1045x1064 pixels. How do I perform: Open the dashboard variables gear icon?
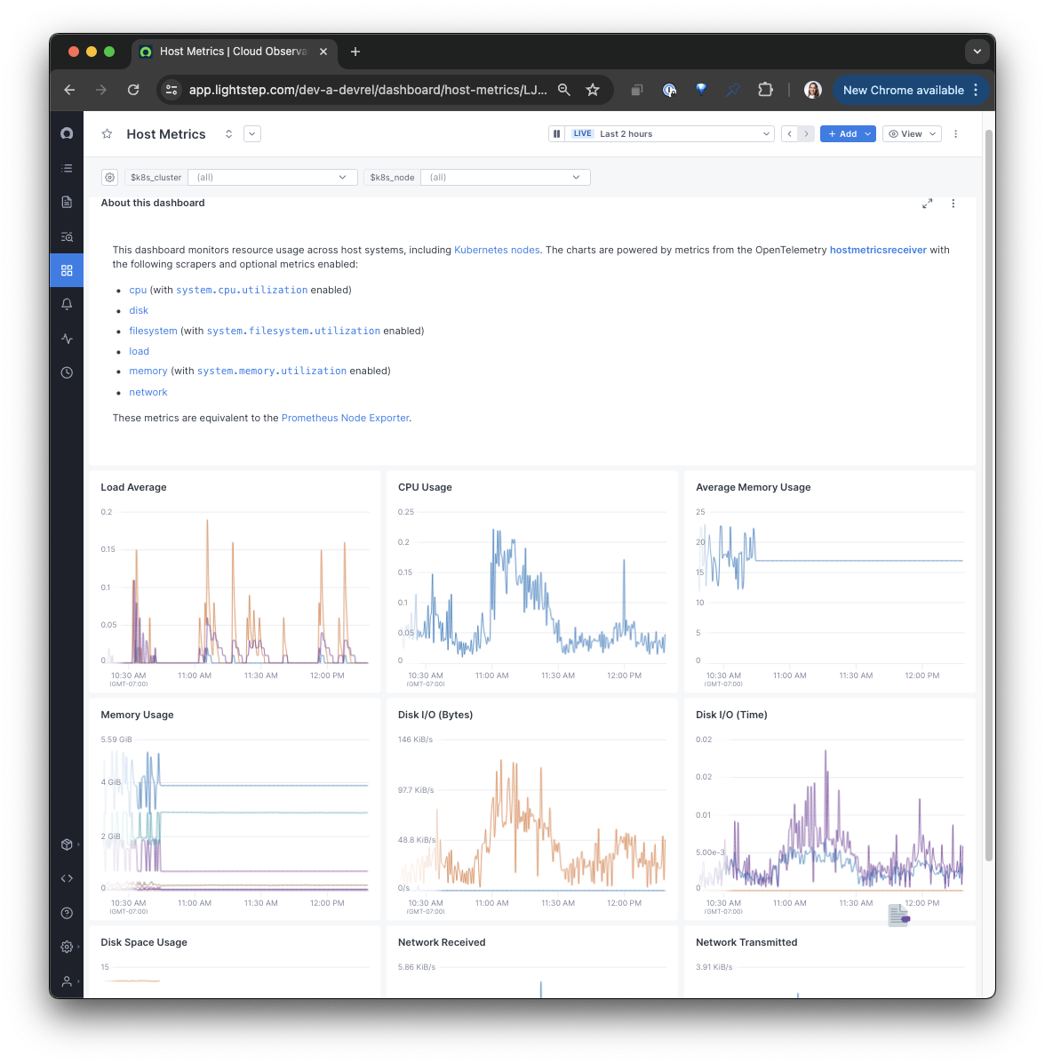[109, 177]
